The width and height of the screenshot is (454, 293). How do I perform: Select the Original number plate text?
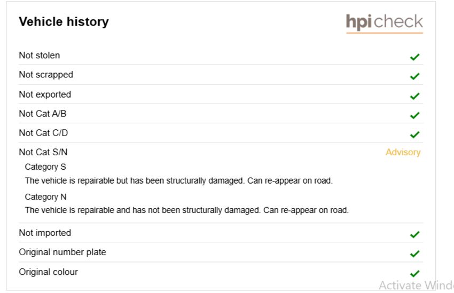pos(62,252)
